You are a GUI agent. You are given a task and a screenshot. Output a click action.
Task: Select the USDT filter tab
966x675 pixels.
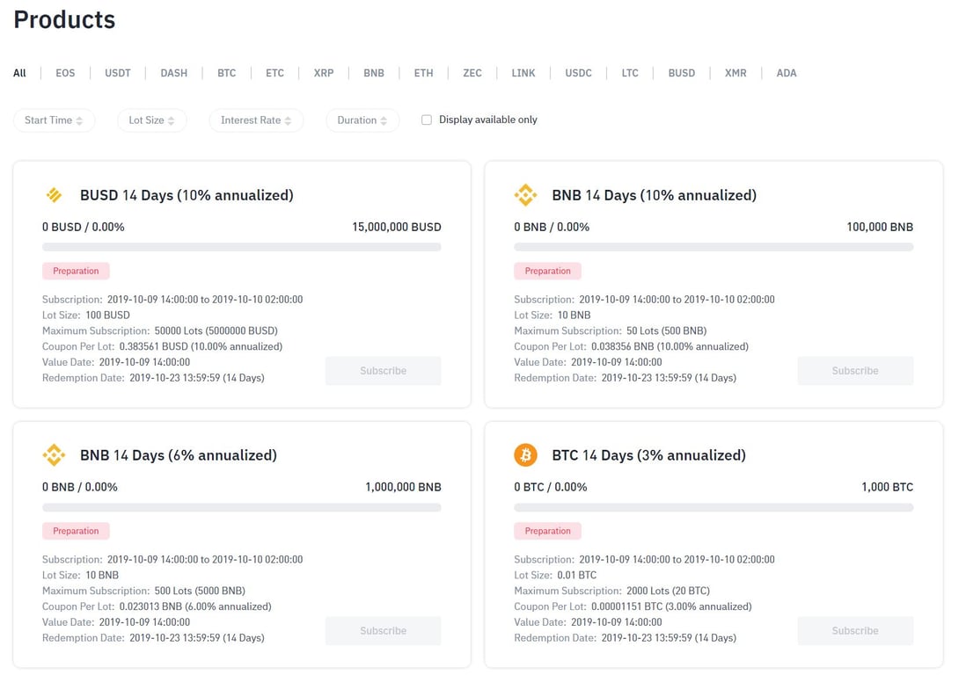pyautogui.click(x=118, y=73)
